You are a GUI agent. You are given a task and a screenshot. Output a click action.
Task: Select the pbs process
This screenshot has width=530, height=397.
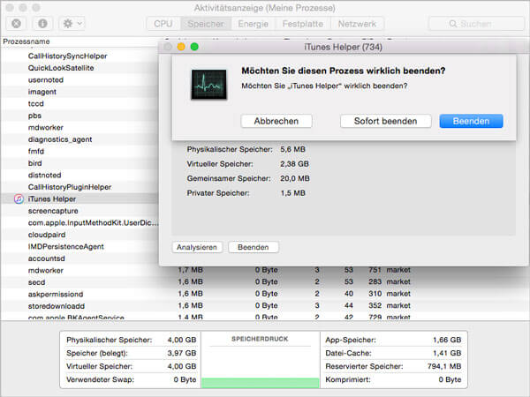click(79, 116)
